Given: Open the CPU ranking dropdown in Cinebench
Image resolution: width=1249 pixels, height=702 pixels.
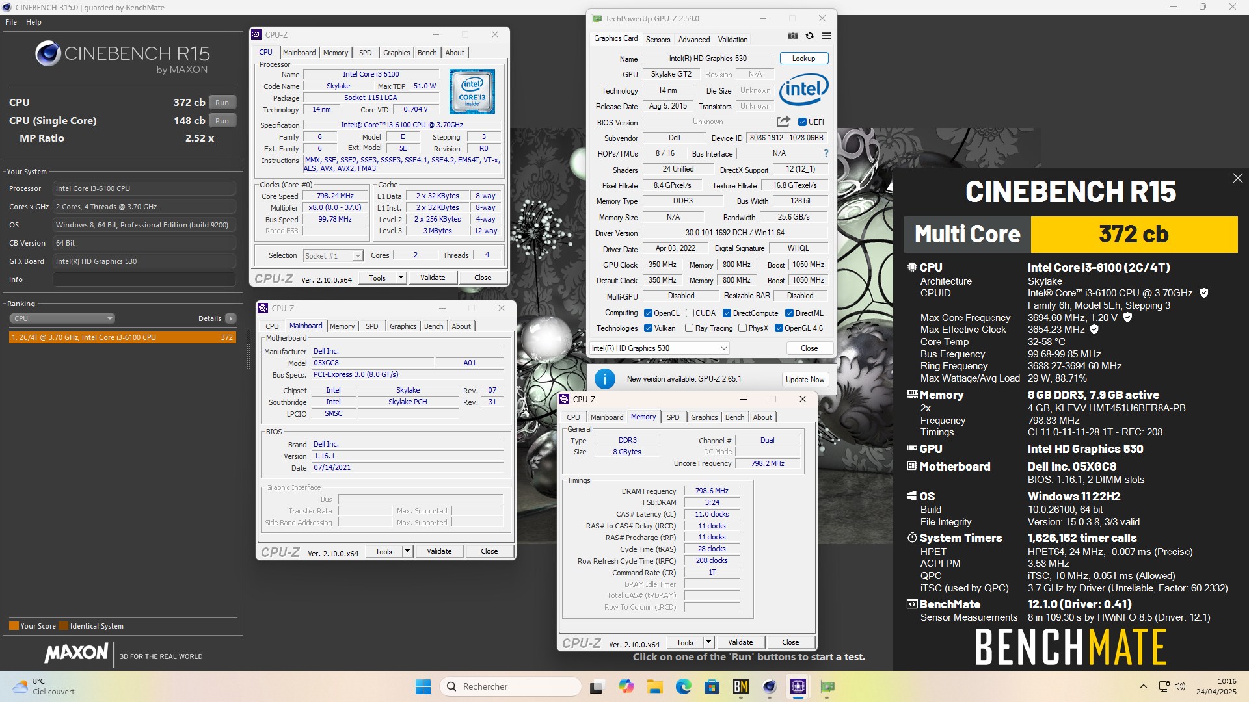Looking at the screenshot, I should (x=62, y=318).
